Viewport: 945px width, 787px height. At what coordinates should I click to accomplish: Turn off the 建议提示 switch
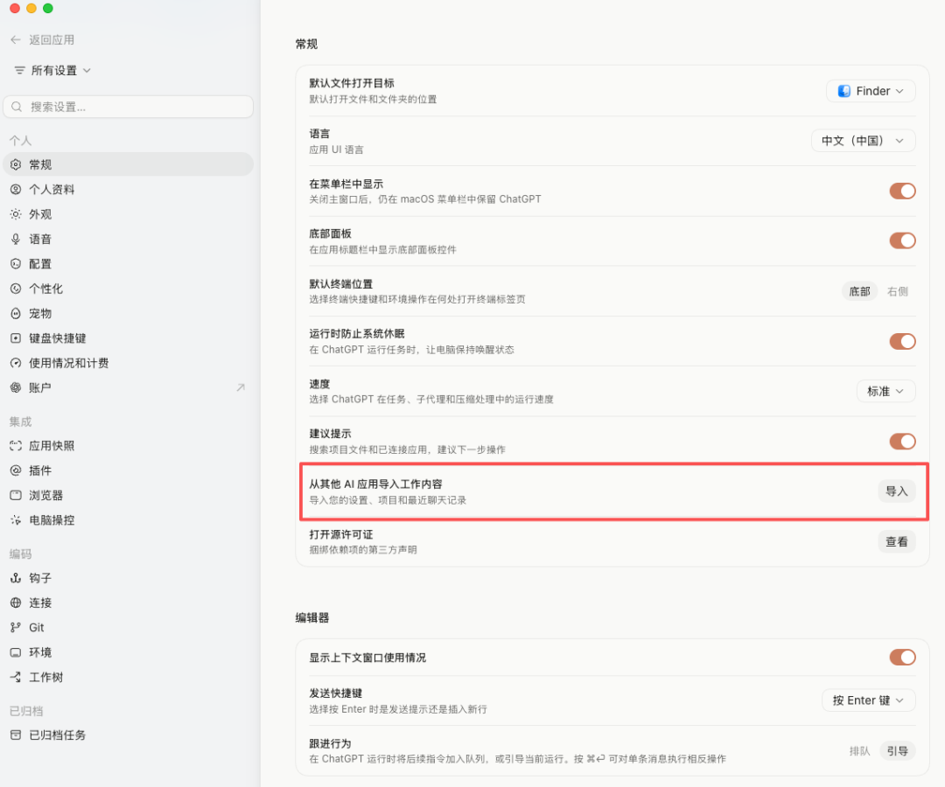(902, 442)
